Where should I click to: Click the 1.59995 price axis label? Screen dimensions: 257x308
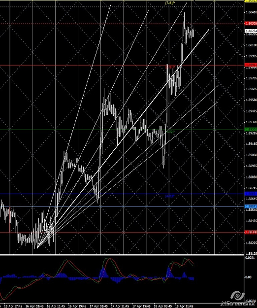click(x=251, y=56)
